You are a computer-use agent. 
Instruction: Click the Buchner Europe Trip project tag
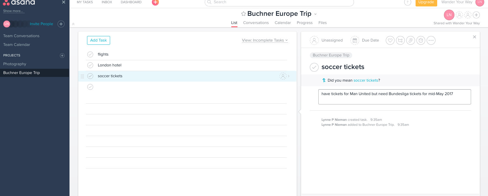tap(331, 55)
